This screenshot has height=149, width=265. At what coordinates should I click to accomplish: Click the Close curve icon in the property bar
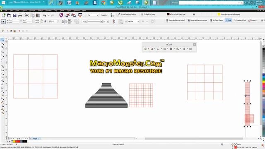tap(114, 22)
